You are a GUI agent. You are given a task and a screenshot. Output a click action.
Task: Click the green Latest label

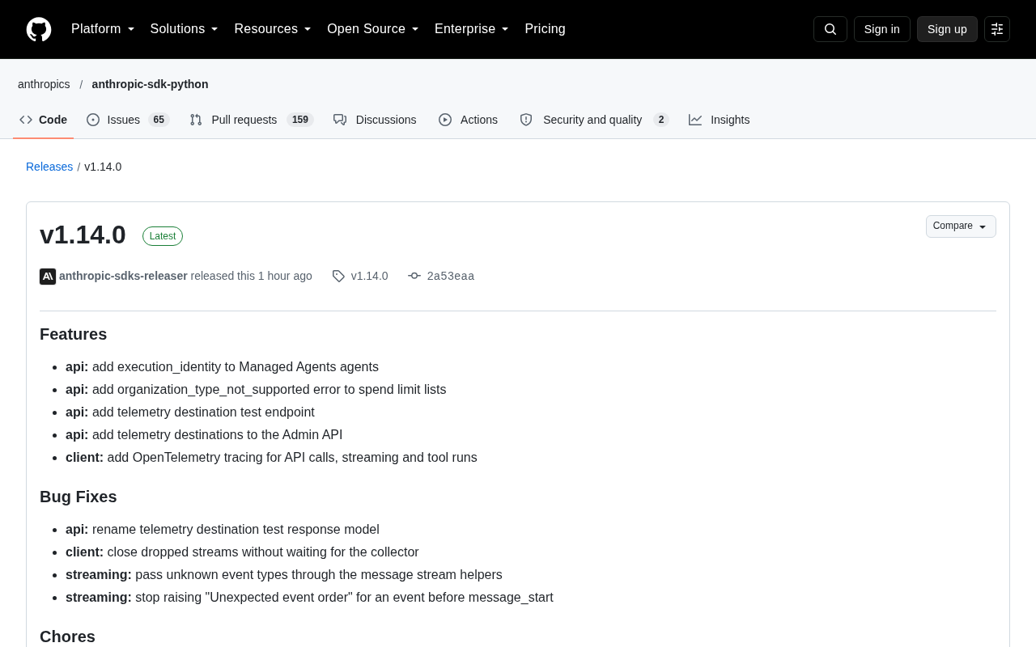[163, 236]
